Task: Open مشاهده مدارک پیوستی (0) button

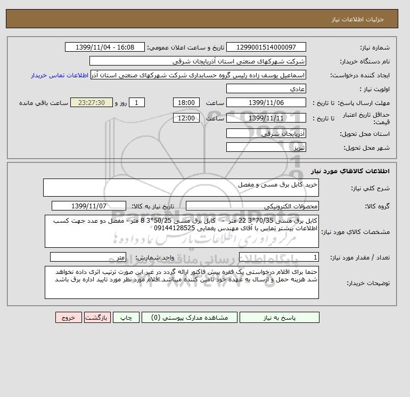Action: [190, 318]
